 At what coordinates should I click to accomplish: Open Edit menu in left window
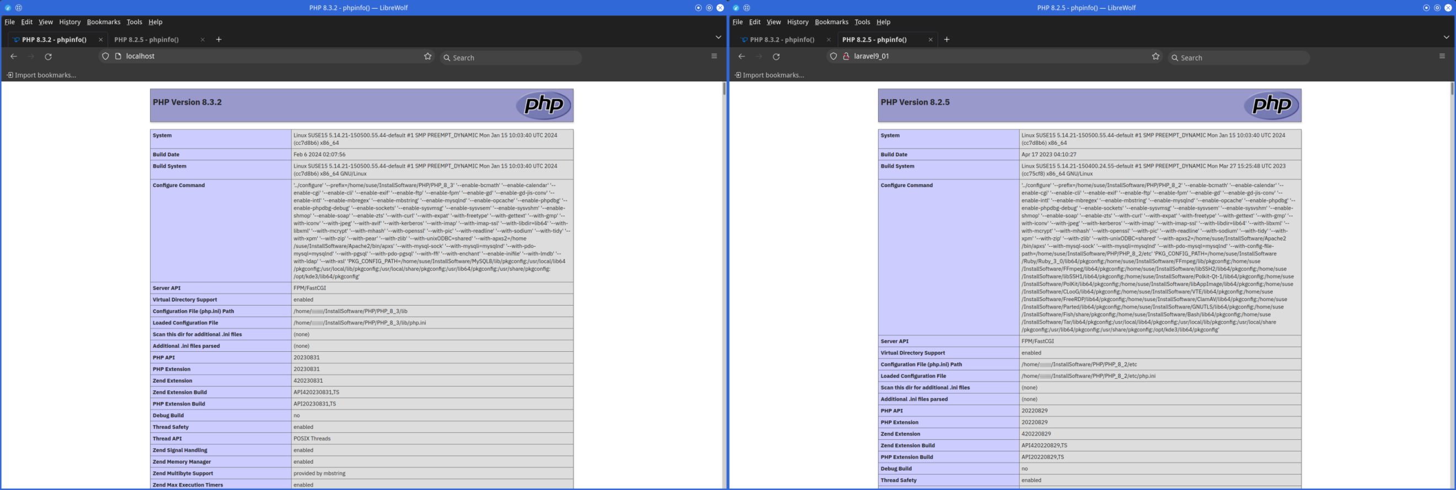tap(27, 22)
